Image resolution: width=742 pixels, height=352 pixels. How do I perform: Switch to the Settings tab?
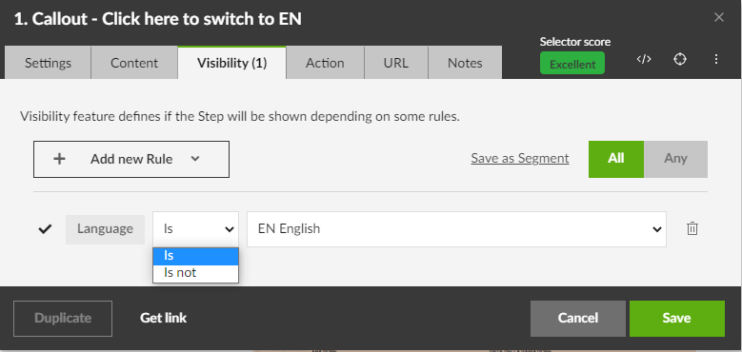(x=48, y=63)
